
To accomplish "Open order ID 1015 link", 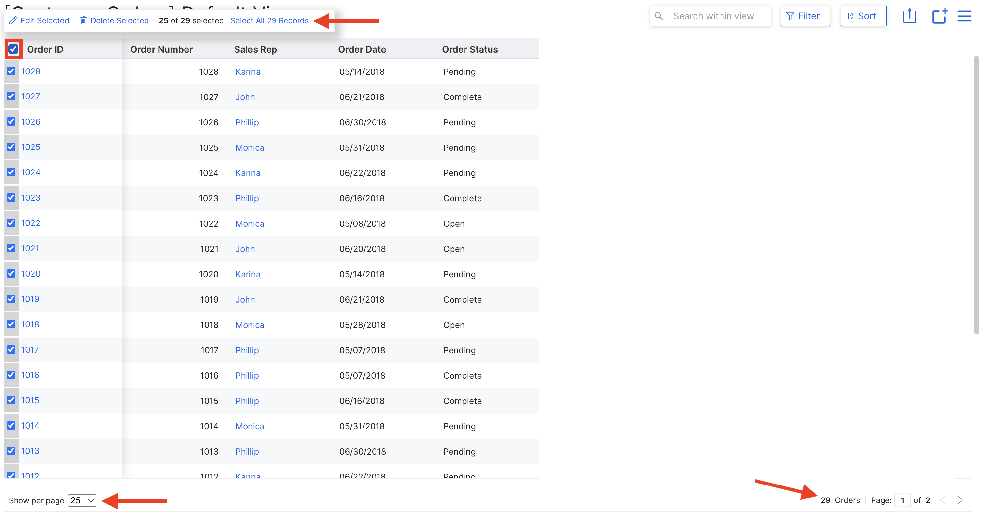I will click(x=30, y=400).
